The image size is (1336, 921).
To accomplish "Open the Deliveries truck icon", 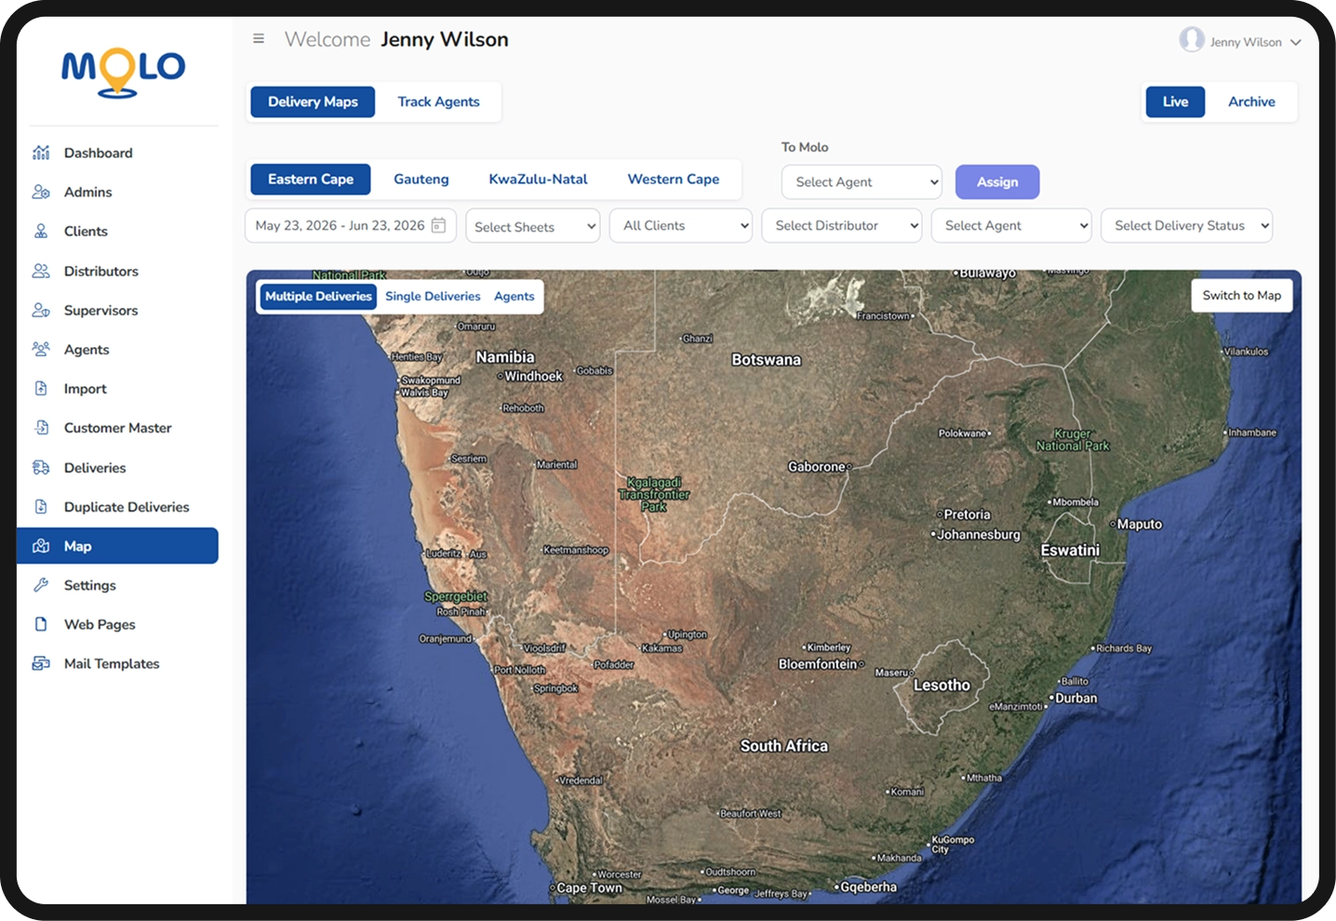I will (x=41, y=467).
